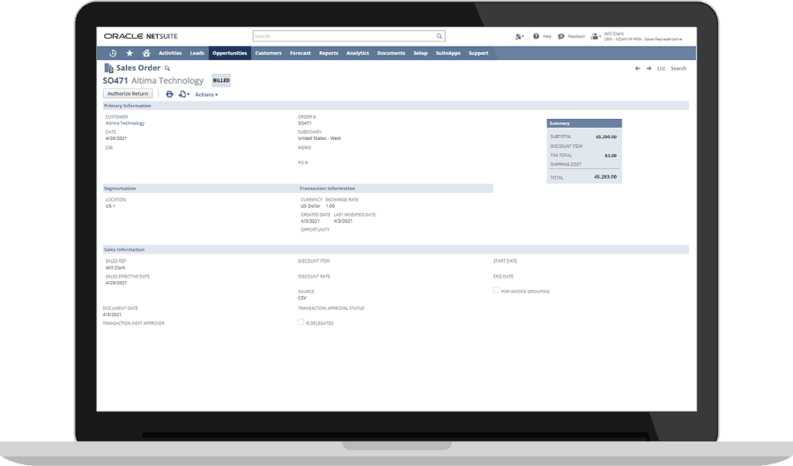Viewport: 793px width, 466px height.
Task: Click the Will Clark role label
Action: point(642,36)
